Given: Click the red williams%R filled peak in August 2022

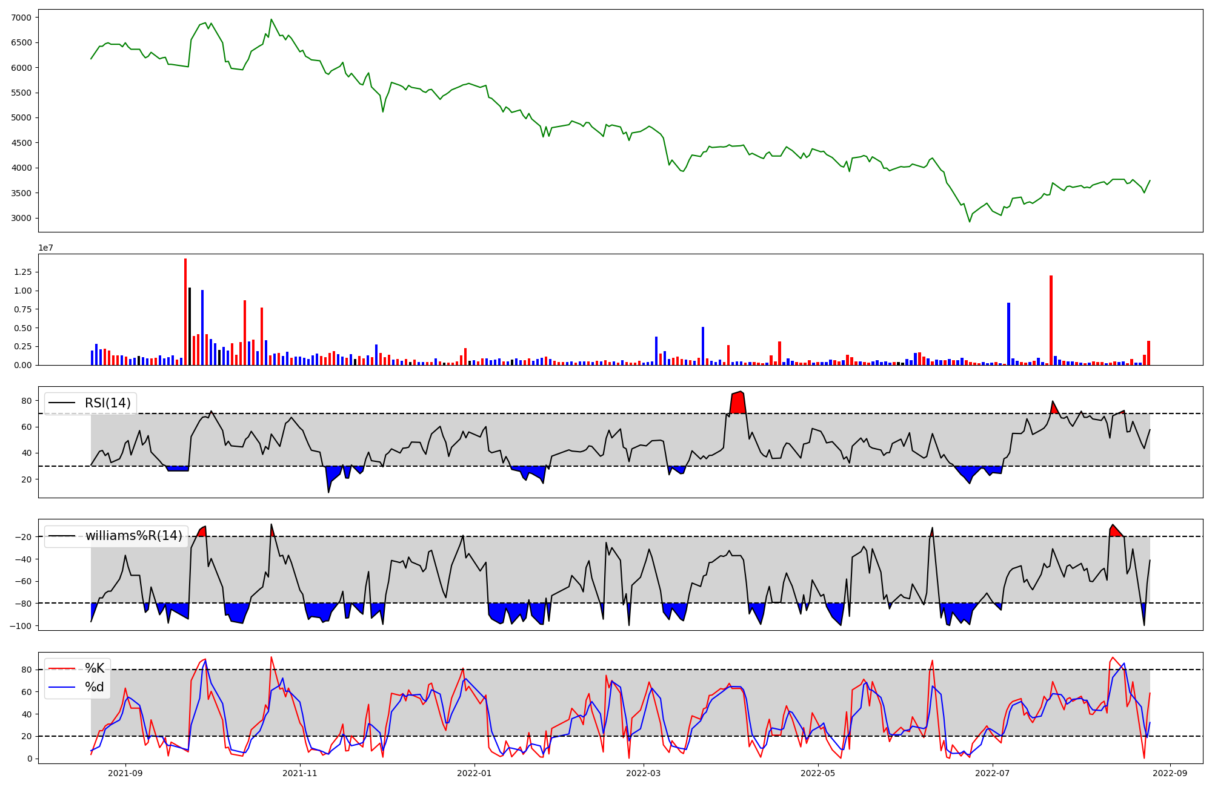Looking at the screenshot, I should pyautogui.click(x=1114, y=531).
